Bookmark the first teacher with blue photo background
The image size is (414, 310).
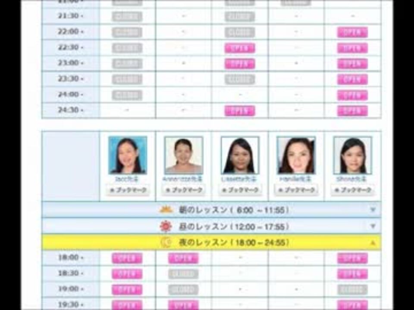128,190
